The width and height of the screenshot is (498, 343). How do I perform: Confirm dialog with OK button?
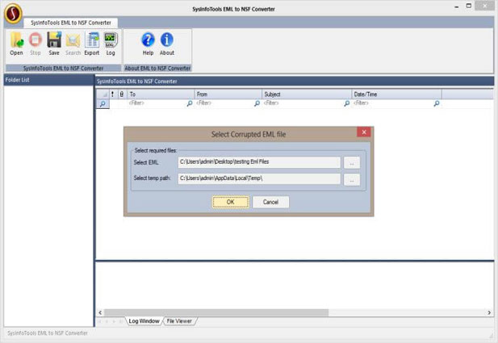point(231,202)
